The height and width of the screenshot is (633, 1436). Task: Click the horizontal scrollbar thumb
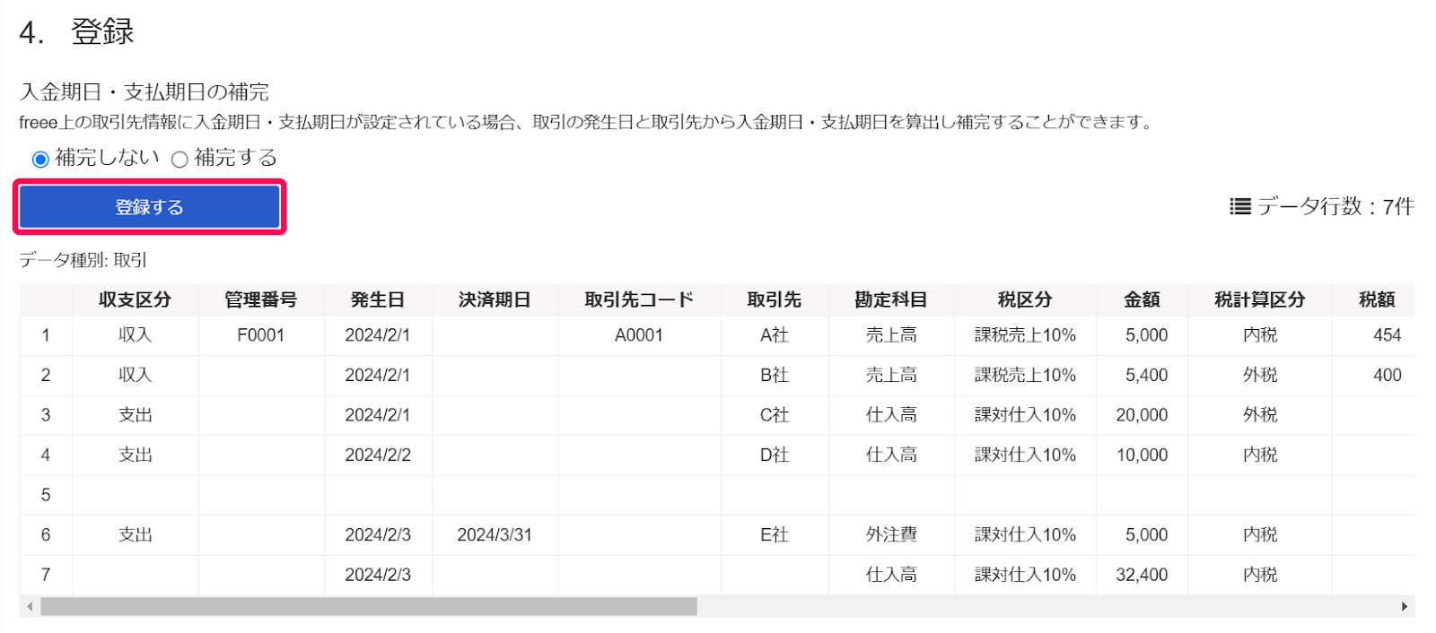click(x=369, y=607)
